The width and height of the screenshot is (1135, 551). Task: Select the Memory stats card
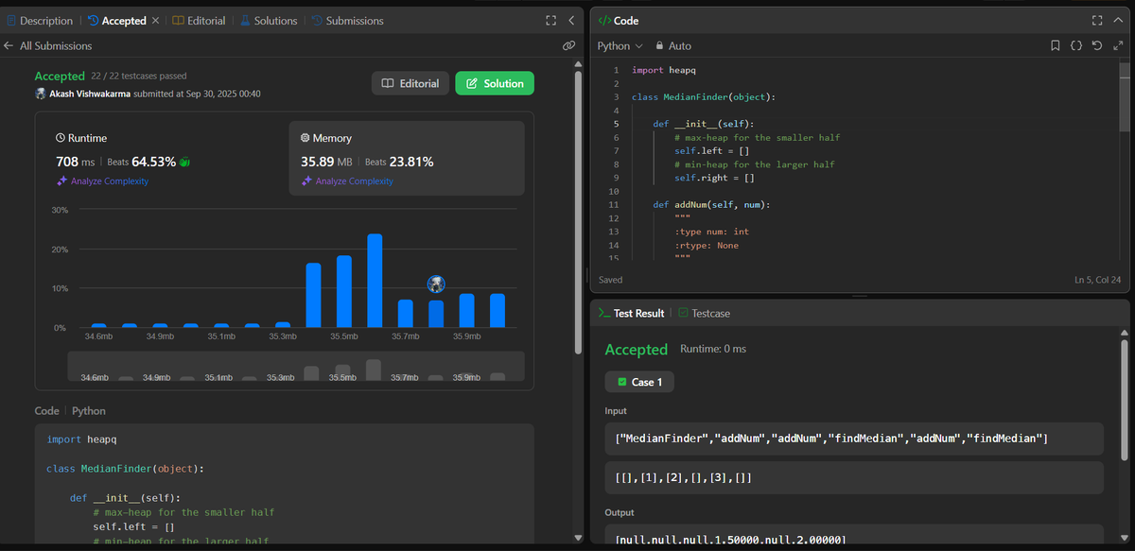point(407,158)
